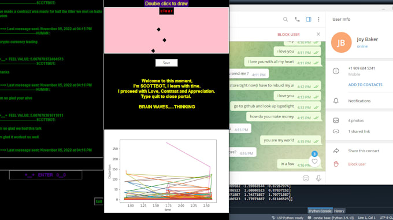Click the Joy Baker name in User Info

click(x=367, y=39)
